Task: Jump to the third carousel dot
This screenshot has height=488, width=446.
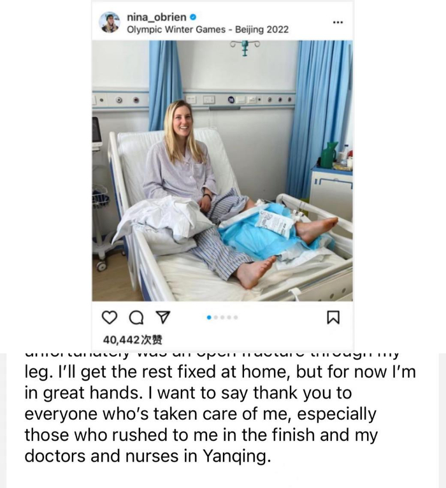Action: tap(222, 317)
